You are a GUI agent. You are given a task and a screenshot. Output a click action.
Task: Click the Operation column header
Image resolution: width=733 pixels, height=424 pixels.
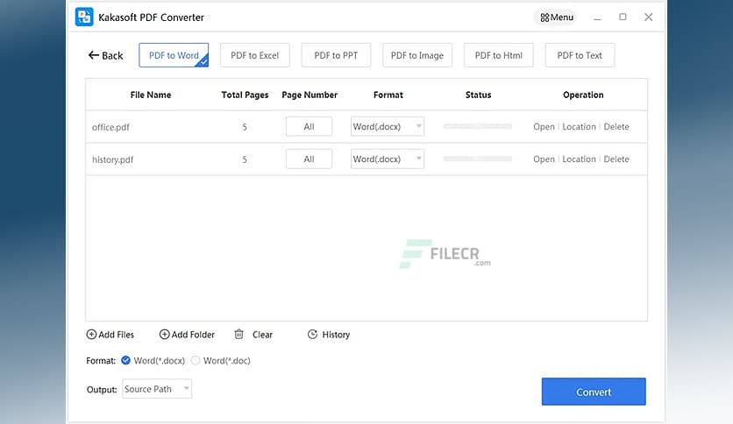[583, 95]
